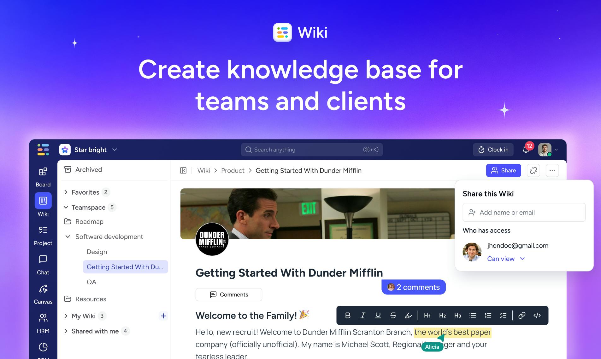The width and height of the screenshot is (601, 359).
Task: Click the user profile avatar
Action: (545, 150)
